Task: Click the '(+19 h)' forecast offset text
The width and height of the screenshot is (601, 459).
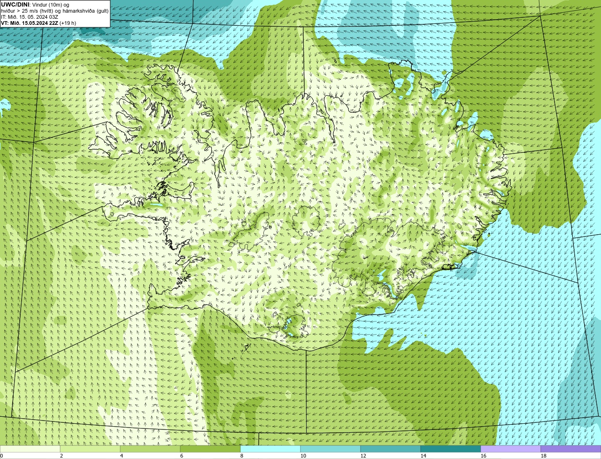Action: pos(68,23)
